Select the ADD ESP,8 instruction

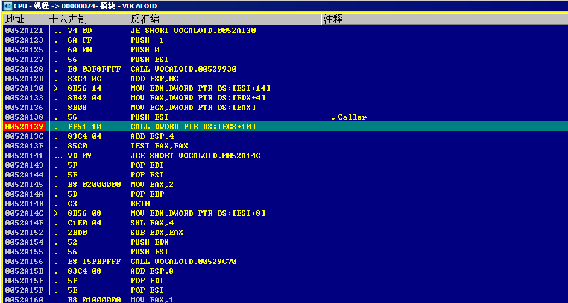pos(152,271)
